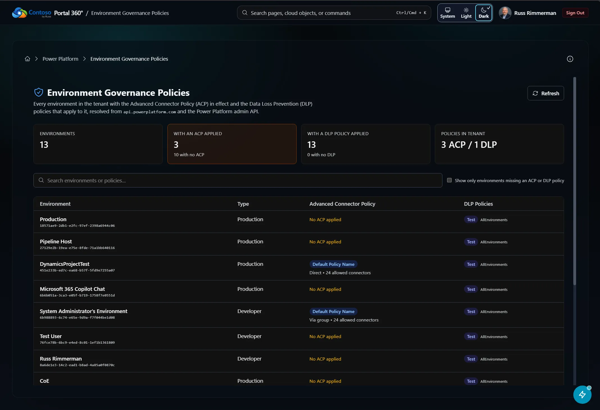Click the search magnifier in top bar
Image resolution: width=600 pixels, height=410 pixels.
(x=245, y=13)
